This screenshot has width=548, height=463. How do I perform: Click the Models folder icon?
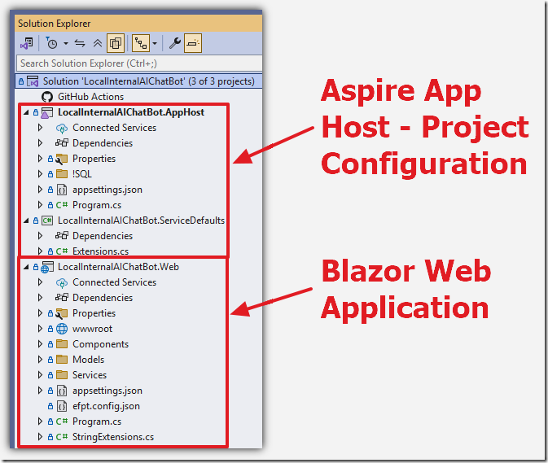point(62,360)
